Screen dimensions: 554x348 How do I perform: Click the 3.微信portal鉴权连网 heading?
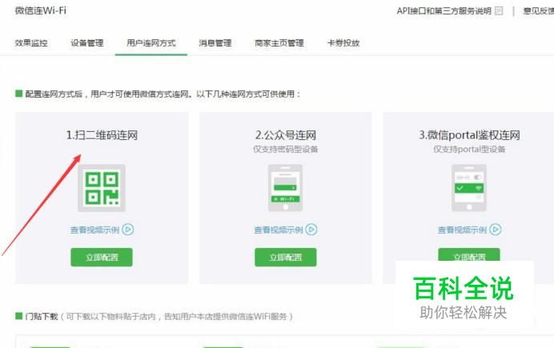pos(469,135)
